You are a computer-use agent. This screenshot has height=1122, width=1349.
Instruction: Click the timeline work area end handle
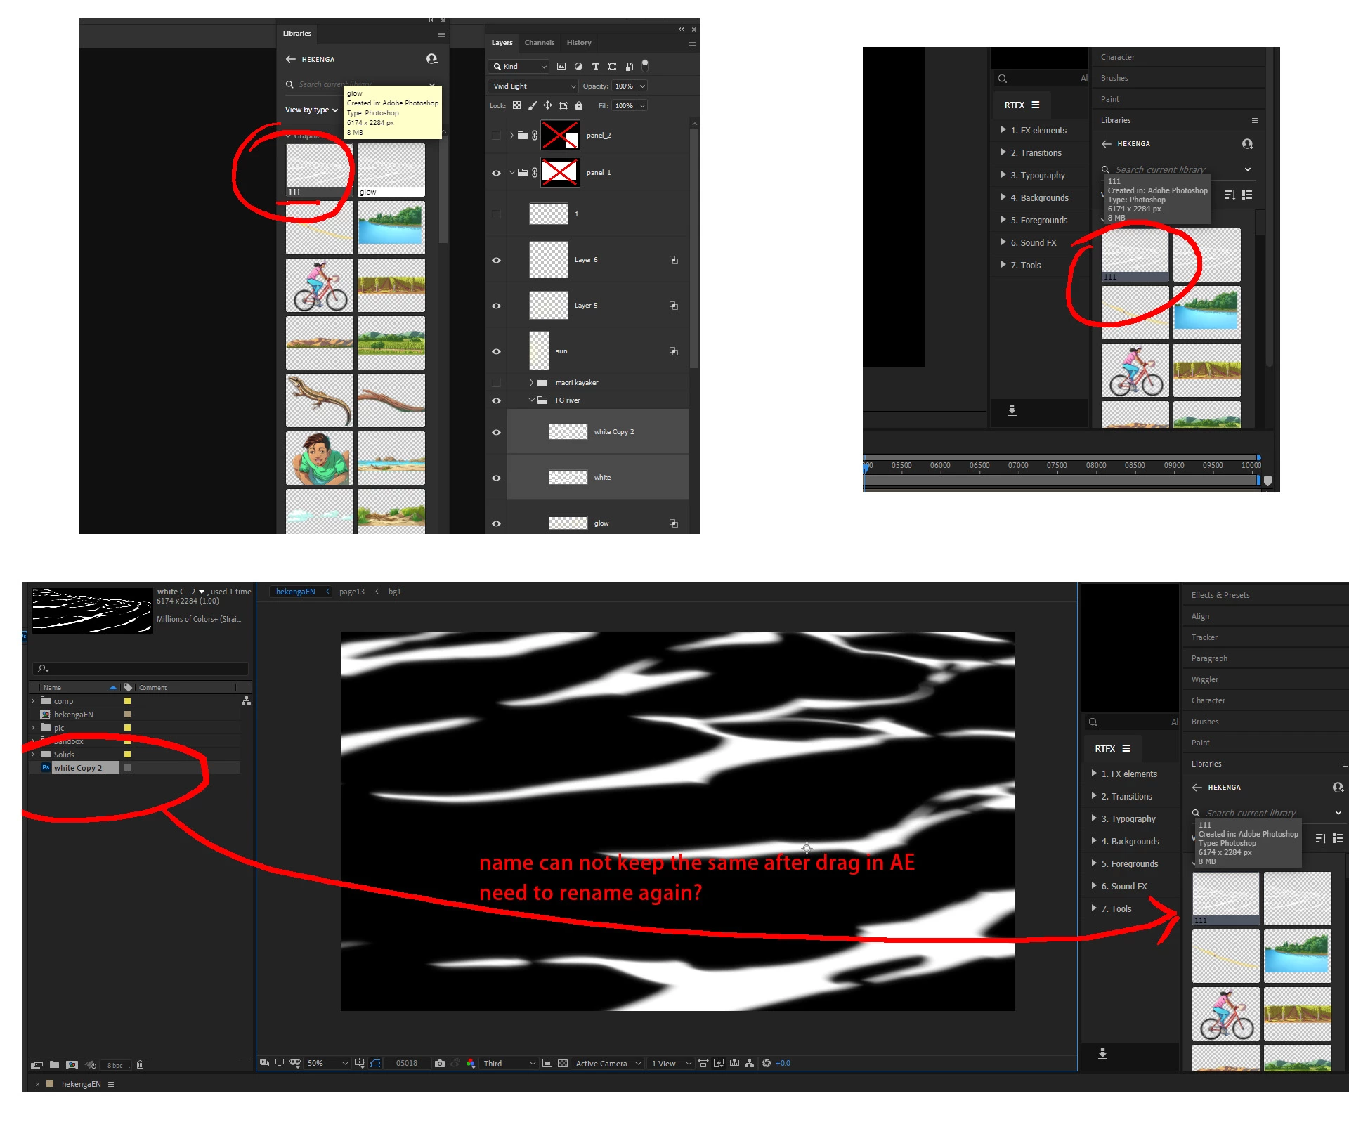pyautogui.click(x=1258, y=481)
